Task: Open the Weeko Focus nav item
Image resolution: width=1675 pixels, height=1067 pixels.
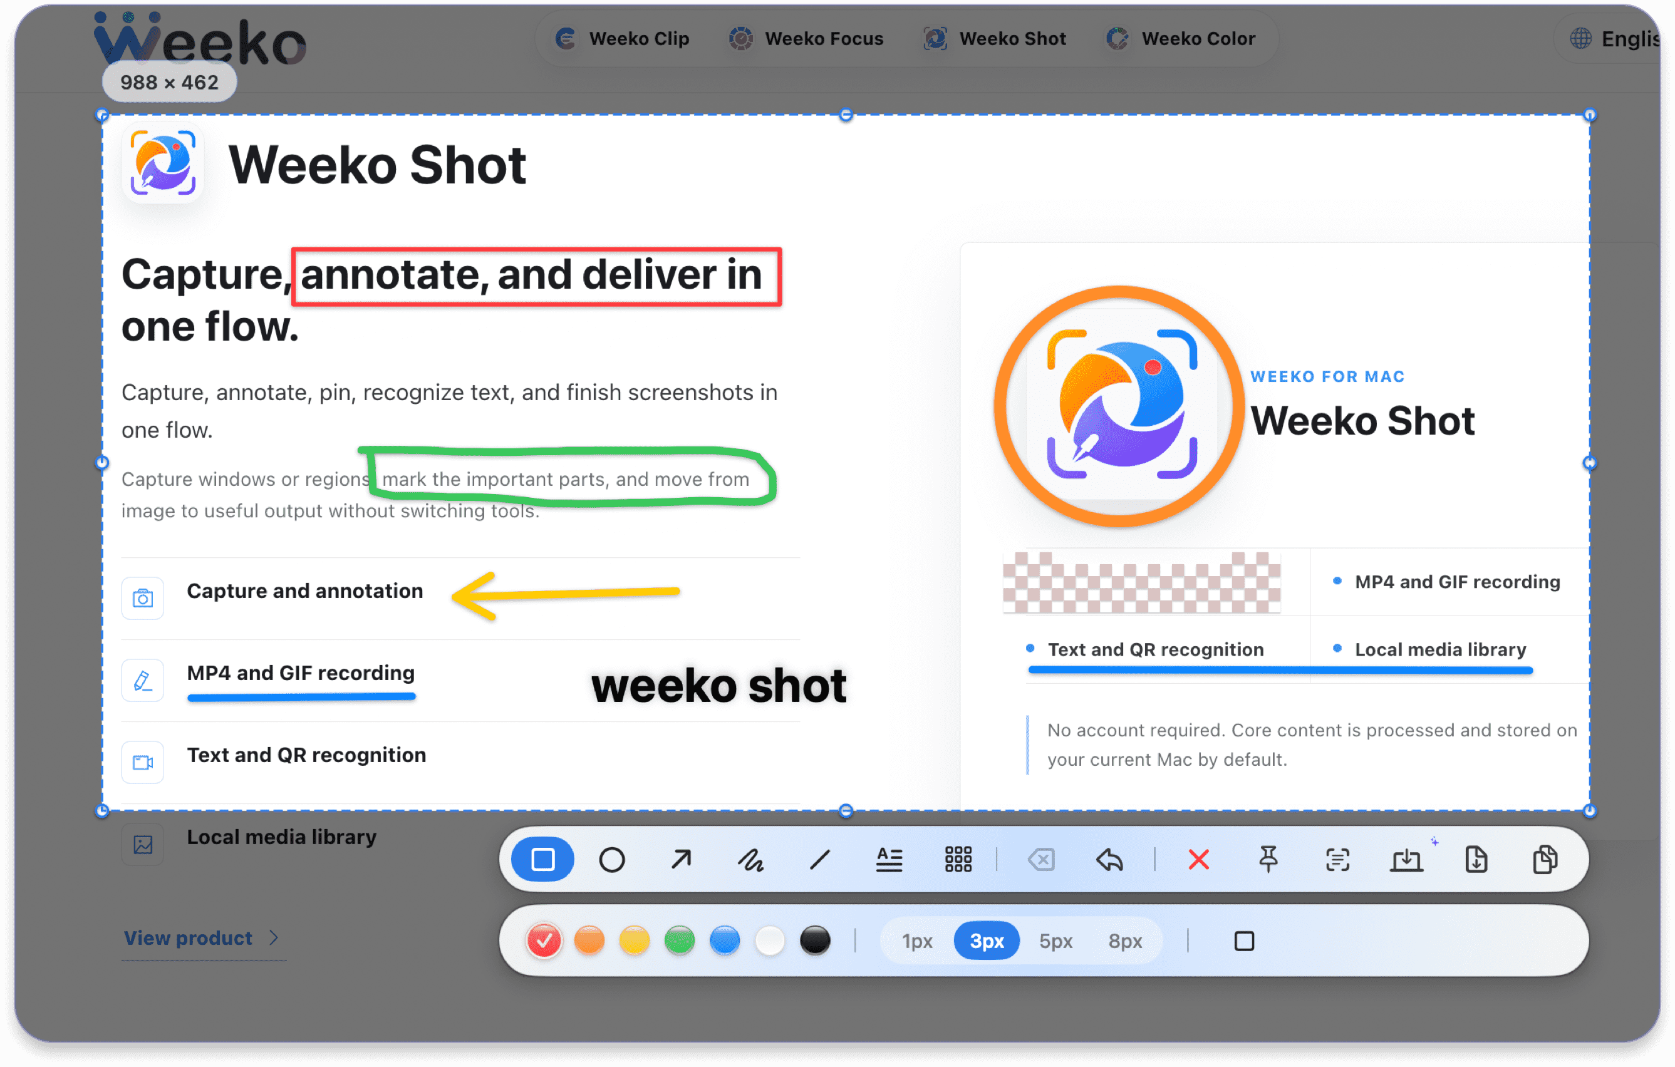Action: [x=806, y=39]
